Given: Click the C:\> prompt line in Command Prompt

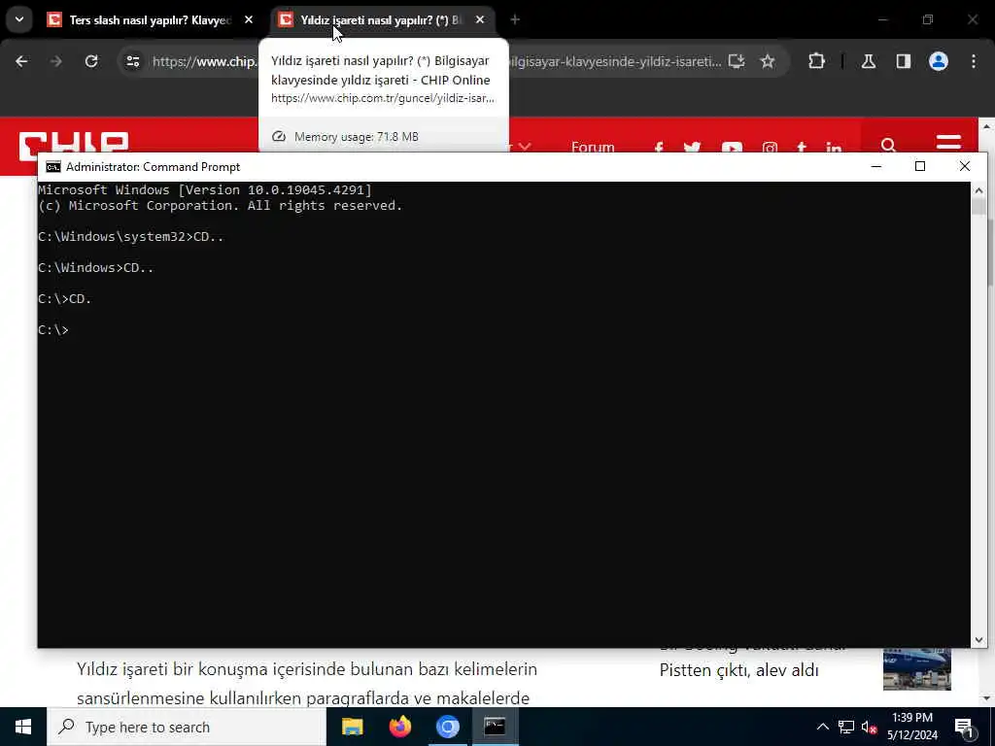Looking at the screenshot, I should click(53, 330).
